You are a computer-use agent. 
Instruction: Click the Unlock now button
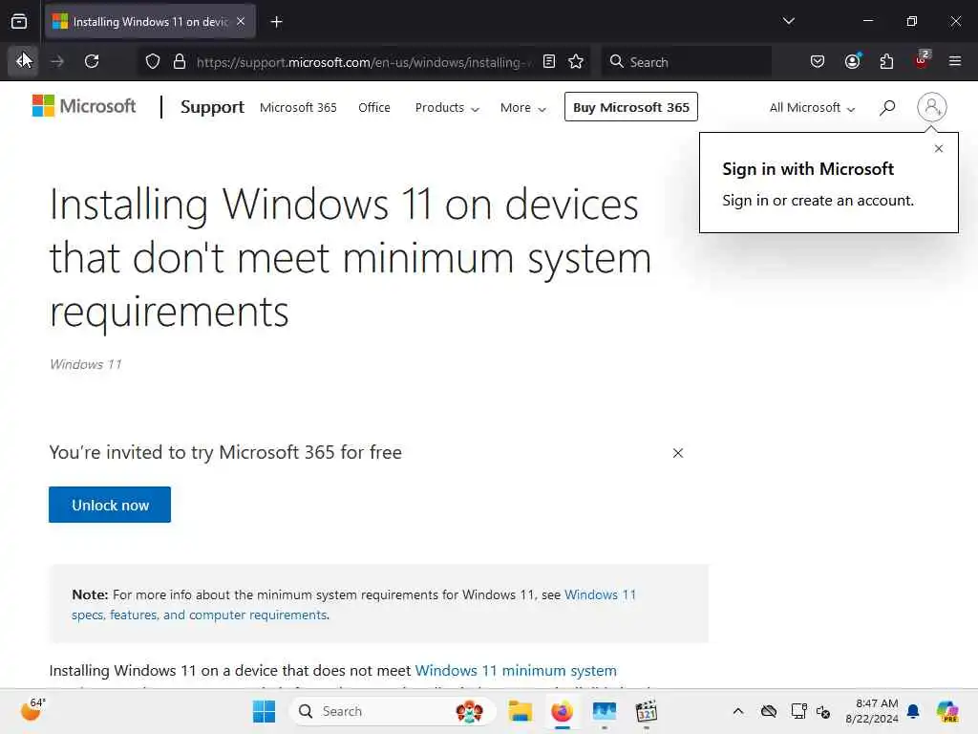click(110, 505)
